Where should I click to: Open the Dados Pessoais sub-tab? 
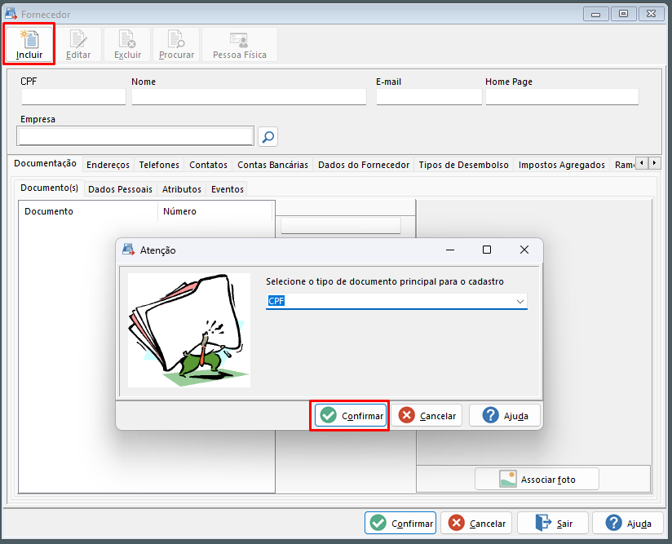click(x=120, y=189)
